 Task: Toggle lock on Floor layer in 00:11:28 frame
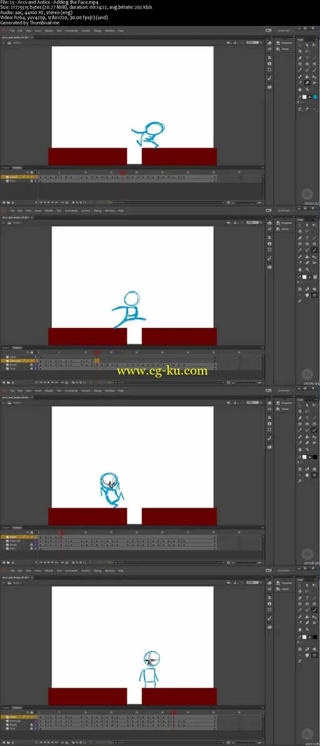pyautogui.click(x=31, y=728)
